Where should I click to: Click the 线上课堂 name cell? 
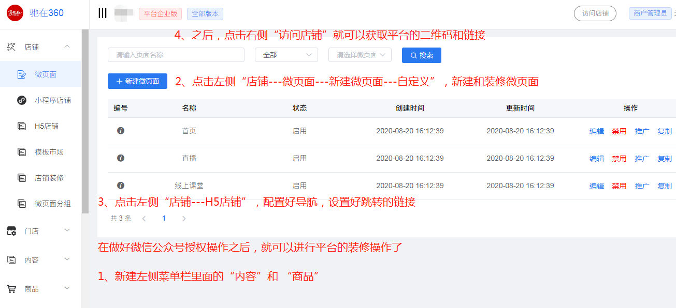[x=189, y=186]
